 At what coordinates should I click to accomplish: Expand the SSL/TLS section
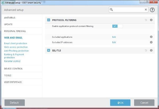click(x=48, y=50)
